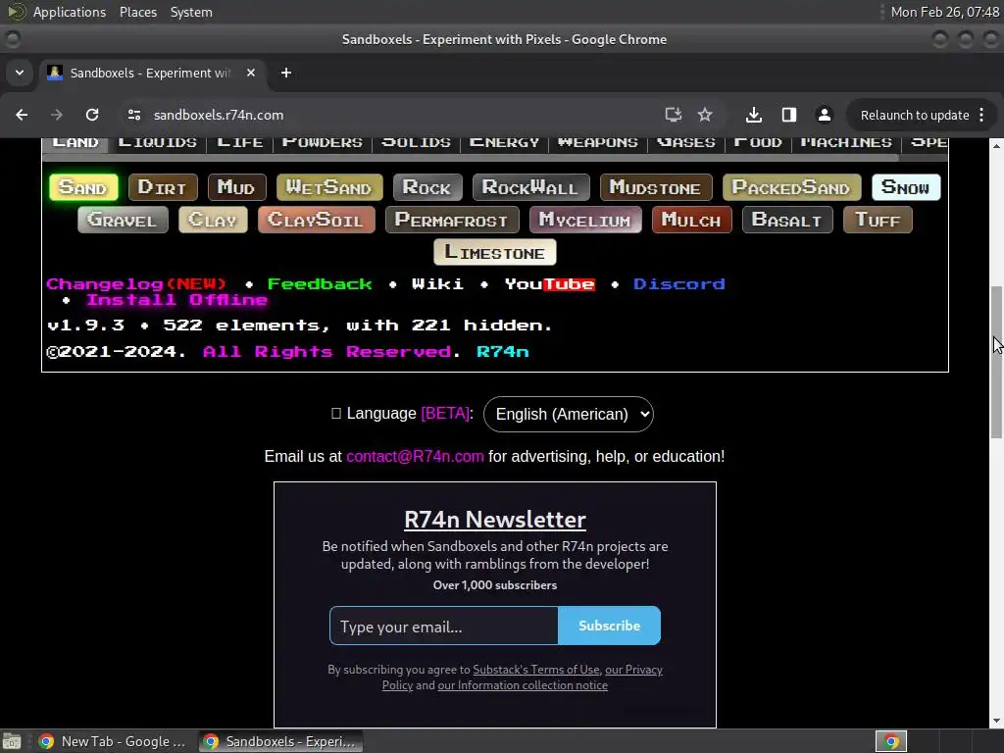Open Chrome downloads
This screenshot has height=753, width=1004.
pos(754,115)
